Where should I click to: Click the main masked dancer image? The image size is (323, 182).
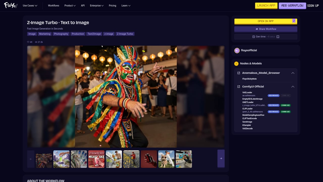click(126, 97)
